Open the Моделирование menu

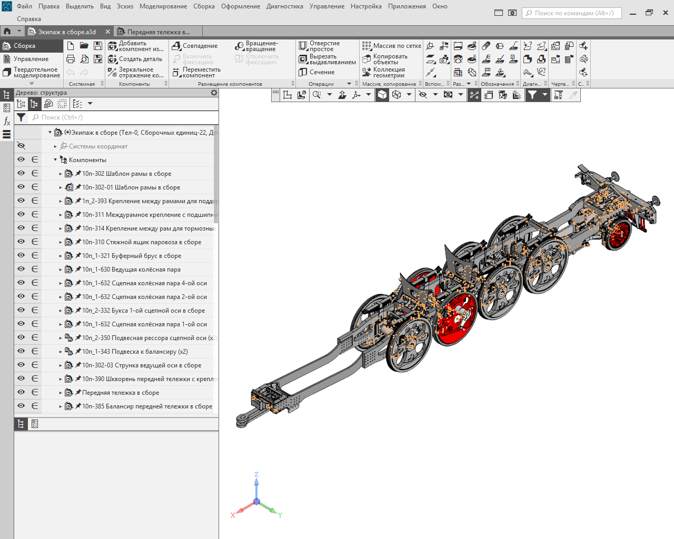click(163, 6)
